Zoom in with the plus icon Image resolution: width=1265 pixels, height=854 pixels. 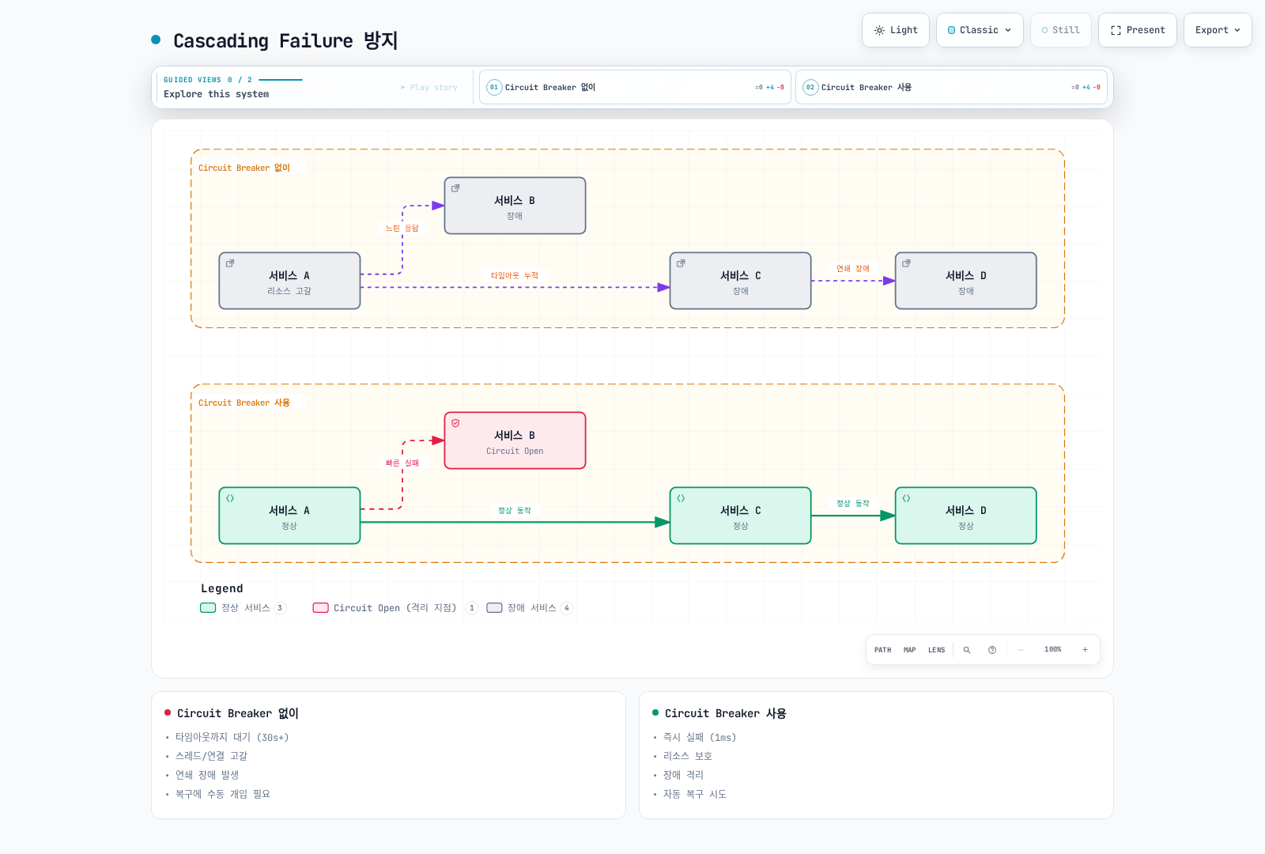tap(1085, 650)
